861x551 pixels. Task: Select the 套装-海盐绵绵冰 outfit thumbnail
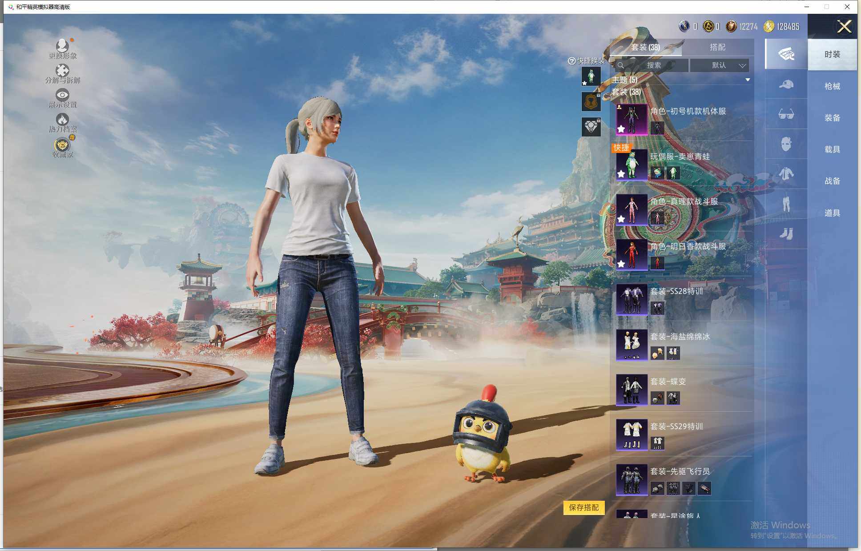tap(632, 344)
